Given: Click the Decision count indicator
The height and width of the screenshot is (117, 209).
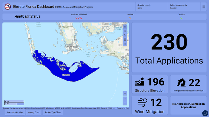Looking at the screenshot, I should click(x=181, y=18).
